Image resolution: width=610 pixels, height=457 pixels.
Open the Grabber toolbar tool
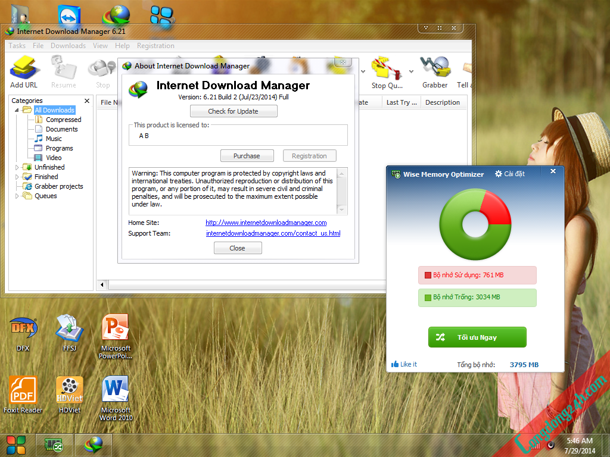point(435,72)
